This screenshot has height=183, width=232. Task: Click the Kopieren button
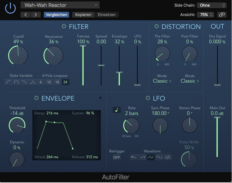tap(83, 15)
